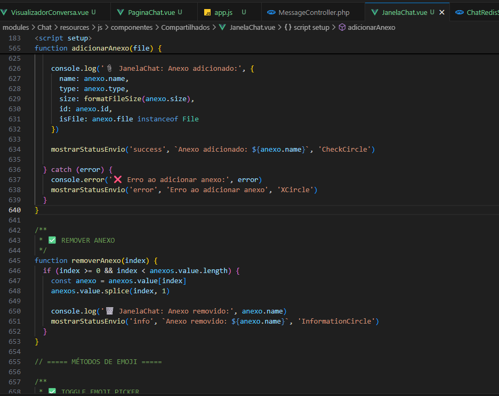Click the cube symbol icon before adicionarAnexo breadcrumb
This screenshot has height=396, width=499.
342,27
